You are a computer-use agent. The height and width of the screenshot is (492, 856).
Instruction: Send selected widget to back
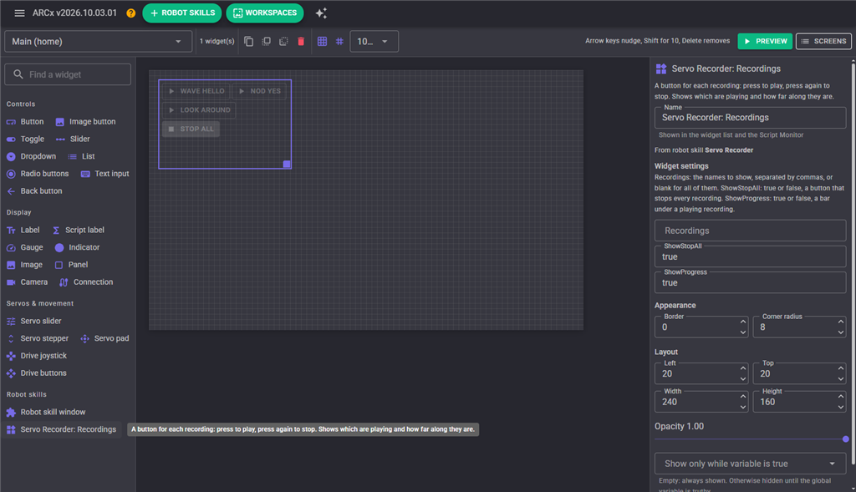(x=283, y=42)
